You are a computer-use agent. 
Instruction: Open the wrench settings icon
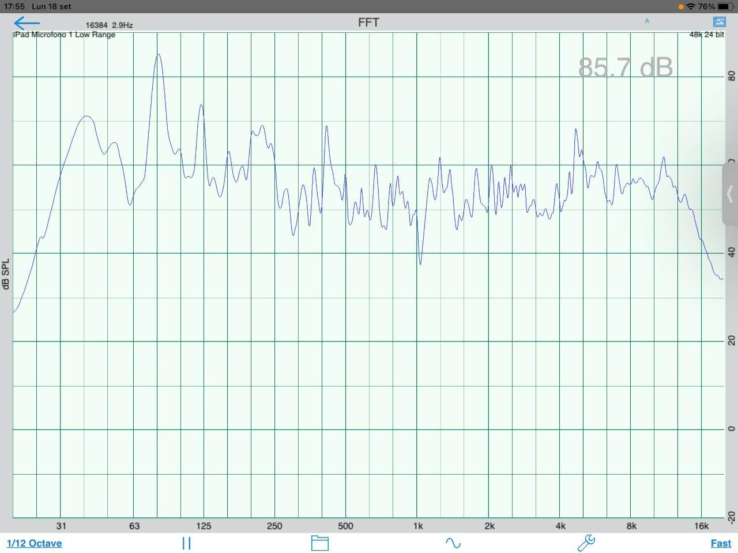pos(586,543)
